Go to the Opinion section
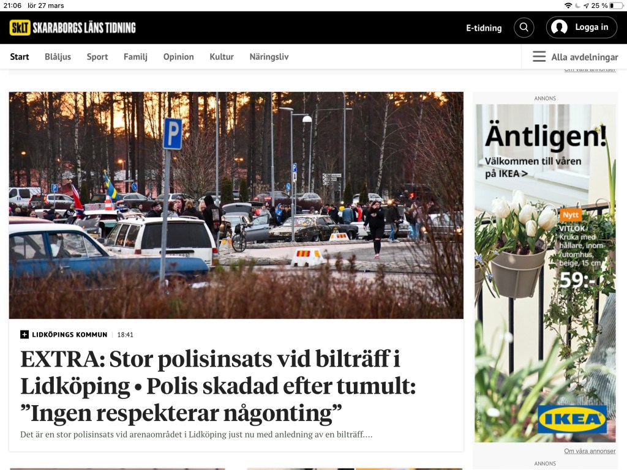Viewport: 627px width, 470px height. [178, 57]
